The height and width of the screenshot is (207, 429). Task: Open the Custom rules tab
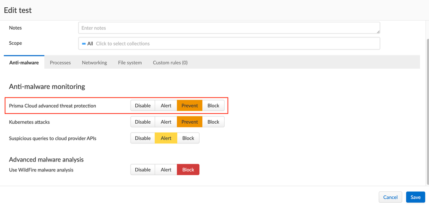[x=170, y=63]
